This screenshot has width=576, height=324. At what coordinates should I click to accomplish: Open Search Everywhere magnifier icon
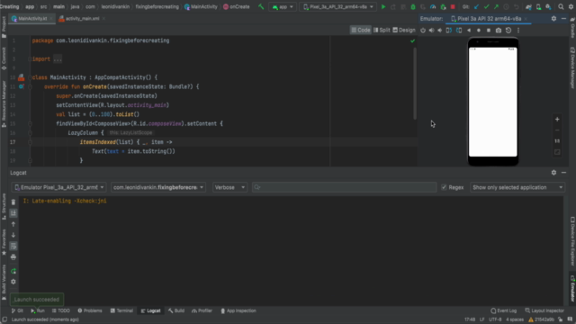click(x=561, y=7)
